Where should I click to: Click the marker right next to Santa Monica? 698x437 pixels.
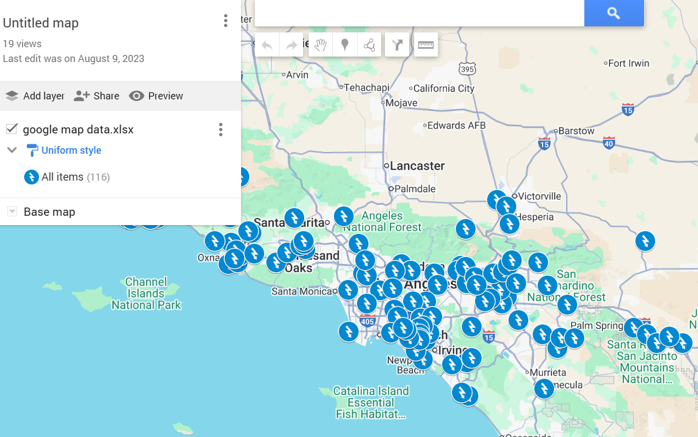(x=348, y=290)
